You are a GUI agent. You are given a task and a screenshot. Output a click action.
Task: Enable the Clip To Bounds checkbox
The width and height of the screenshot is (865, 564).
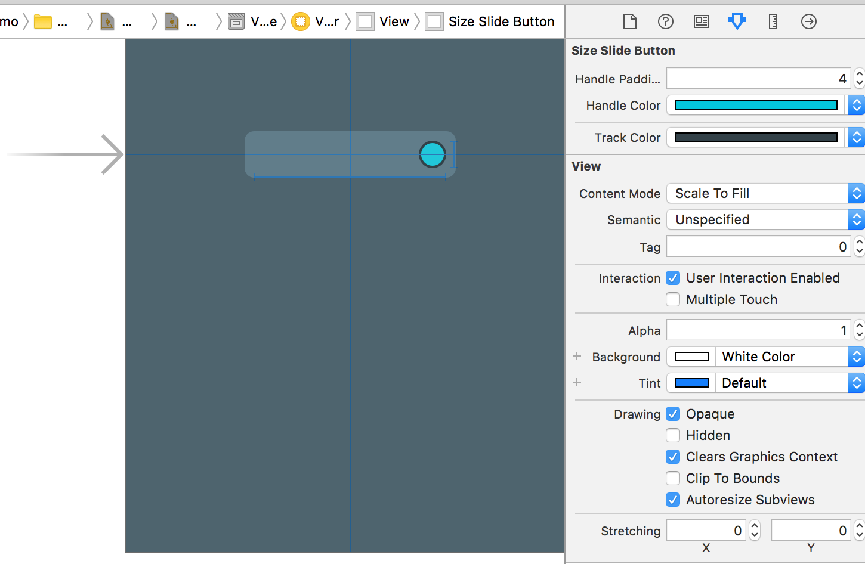click(x=673, y=478)
